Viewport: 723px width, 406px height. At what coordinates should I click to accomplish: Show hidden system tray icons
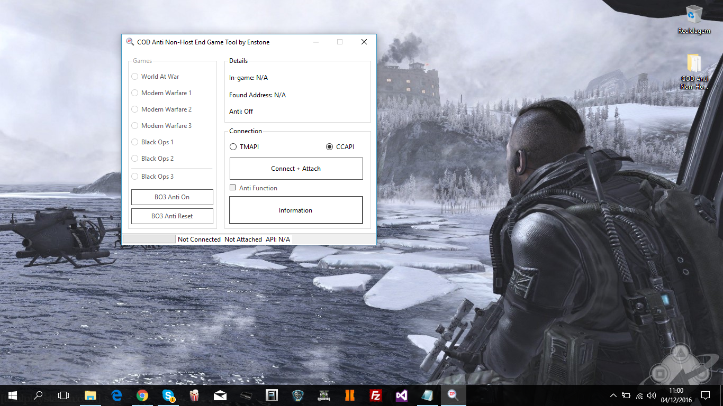[x=613, y=395]
